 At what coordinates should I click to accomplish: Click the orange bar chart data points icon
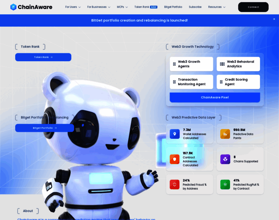(225, 134)
